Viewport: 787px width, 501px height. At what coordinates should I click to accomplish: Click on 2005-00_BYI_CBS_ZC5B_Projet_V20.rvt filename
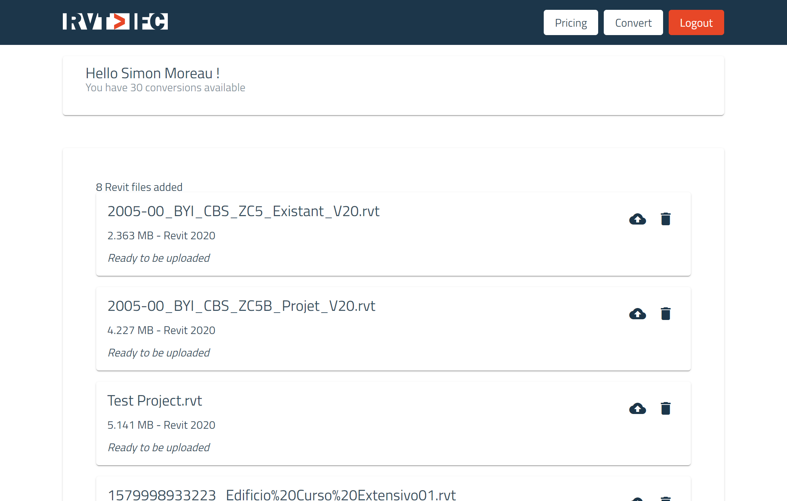coord(242,306)
